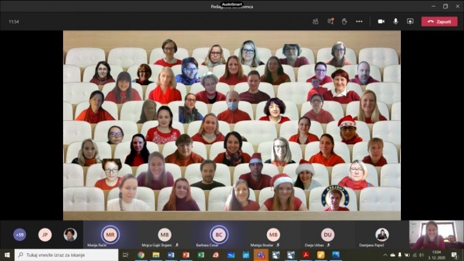Viewport: 464px width, 261px height.
Task: Open the meeting chat
Action: tap(330, 21)
